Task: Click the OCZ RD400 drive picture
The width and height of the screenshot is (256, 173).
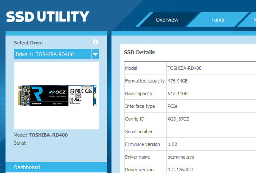Action: [x=56, y=95]
